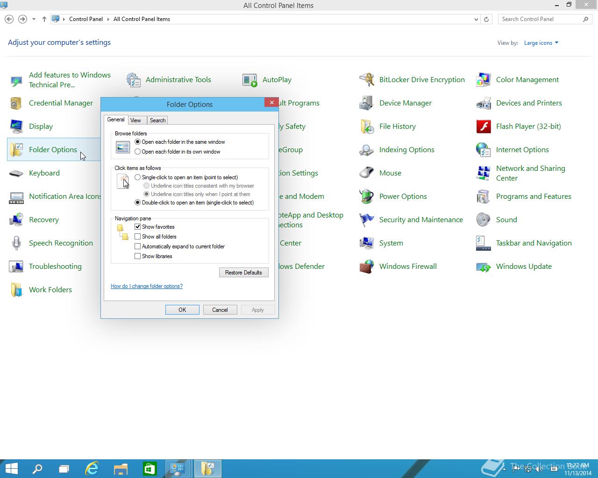This screenshot has width=598, height=478.
Task: Go up one level with Up arrow
Action: [x=44, y=19]
